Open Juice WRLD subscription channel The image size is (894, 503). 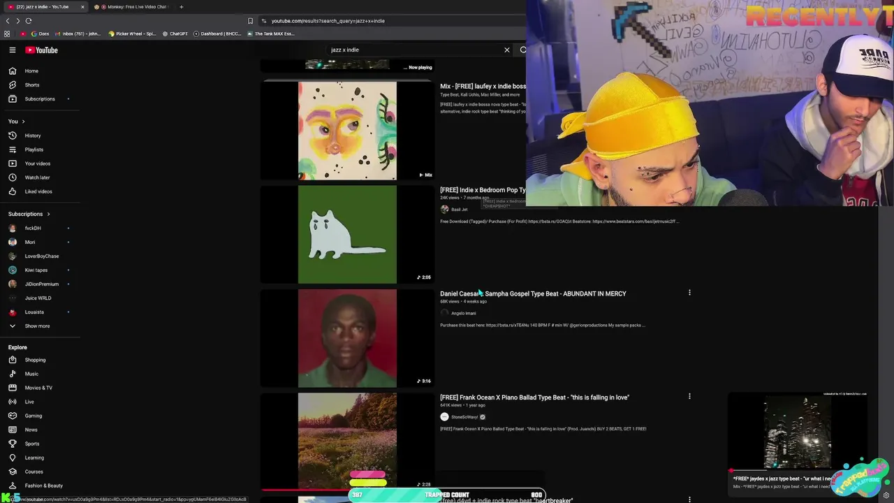pyautogui.click(x=38, y=298)
